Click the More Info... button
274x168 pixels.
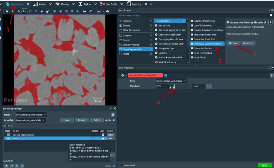[248, 43]
